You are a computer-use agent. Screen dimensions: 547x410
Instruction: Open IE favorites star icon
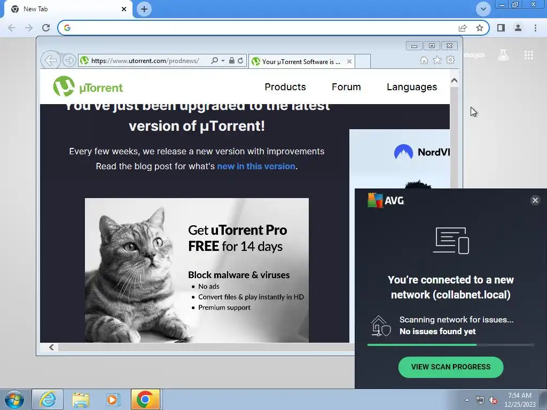click(x=437, y=60)
